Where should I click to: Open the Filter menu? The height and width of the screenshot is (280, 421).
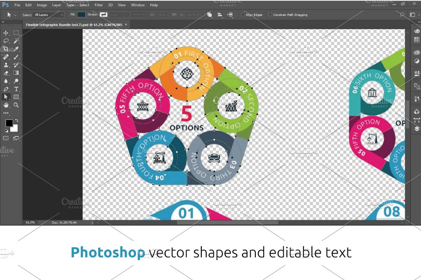coord(99,5)
